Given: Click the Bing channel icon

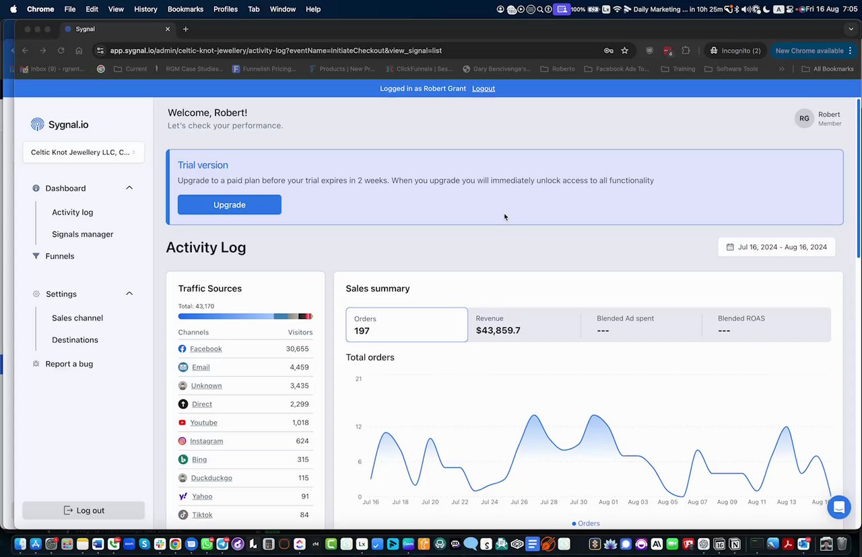Looking at the screenshot, I should point(183,459).
